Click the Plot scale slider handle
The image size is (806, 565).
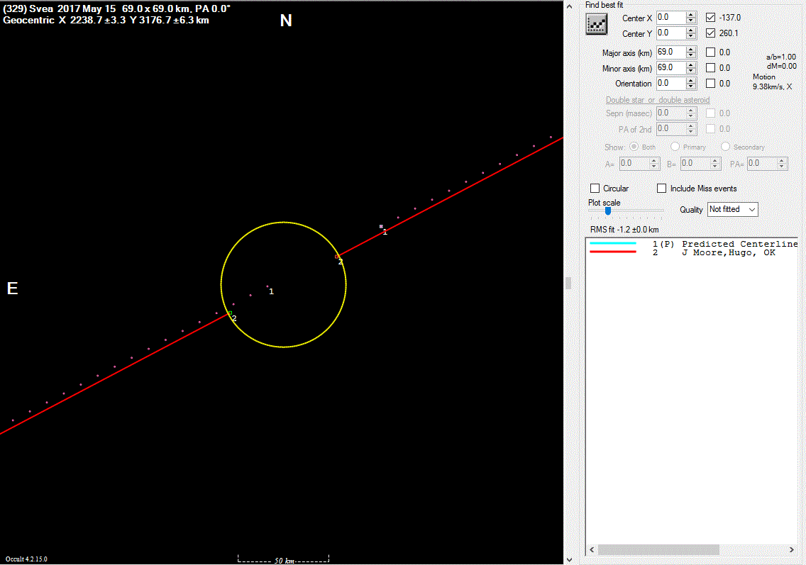click(608, 211)
